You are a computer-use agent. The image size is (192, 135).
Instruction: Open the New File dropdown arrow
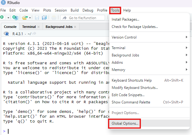pos(8,18)
